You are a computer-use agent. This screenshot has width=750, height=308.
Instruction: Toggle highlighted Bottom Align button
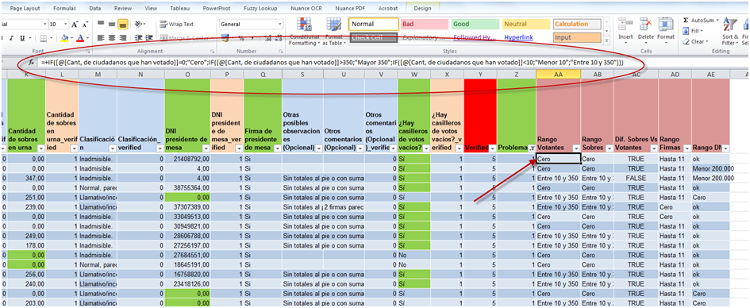click(x=122, y=24)
